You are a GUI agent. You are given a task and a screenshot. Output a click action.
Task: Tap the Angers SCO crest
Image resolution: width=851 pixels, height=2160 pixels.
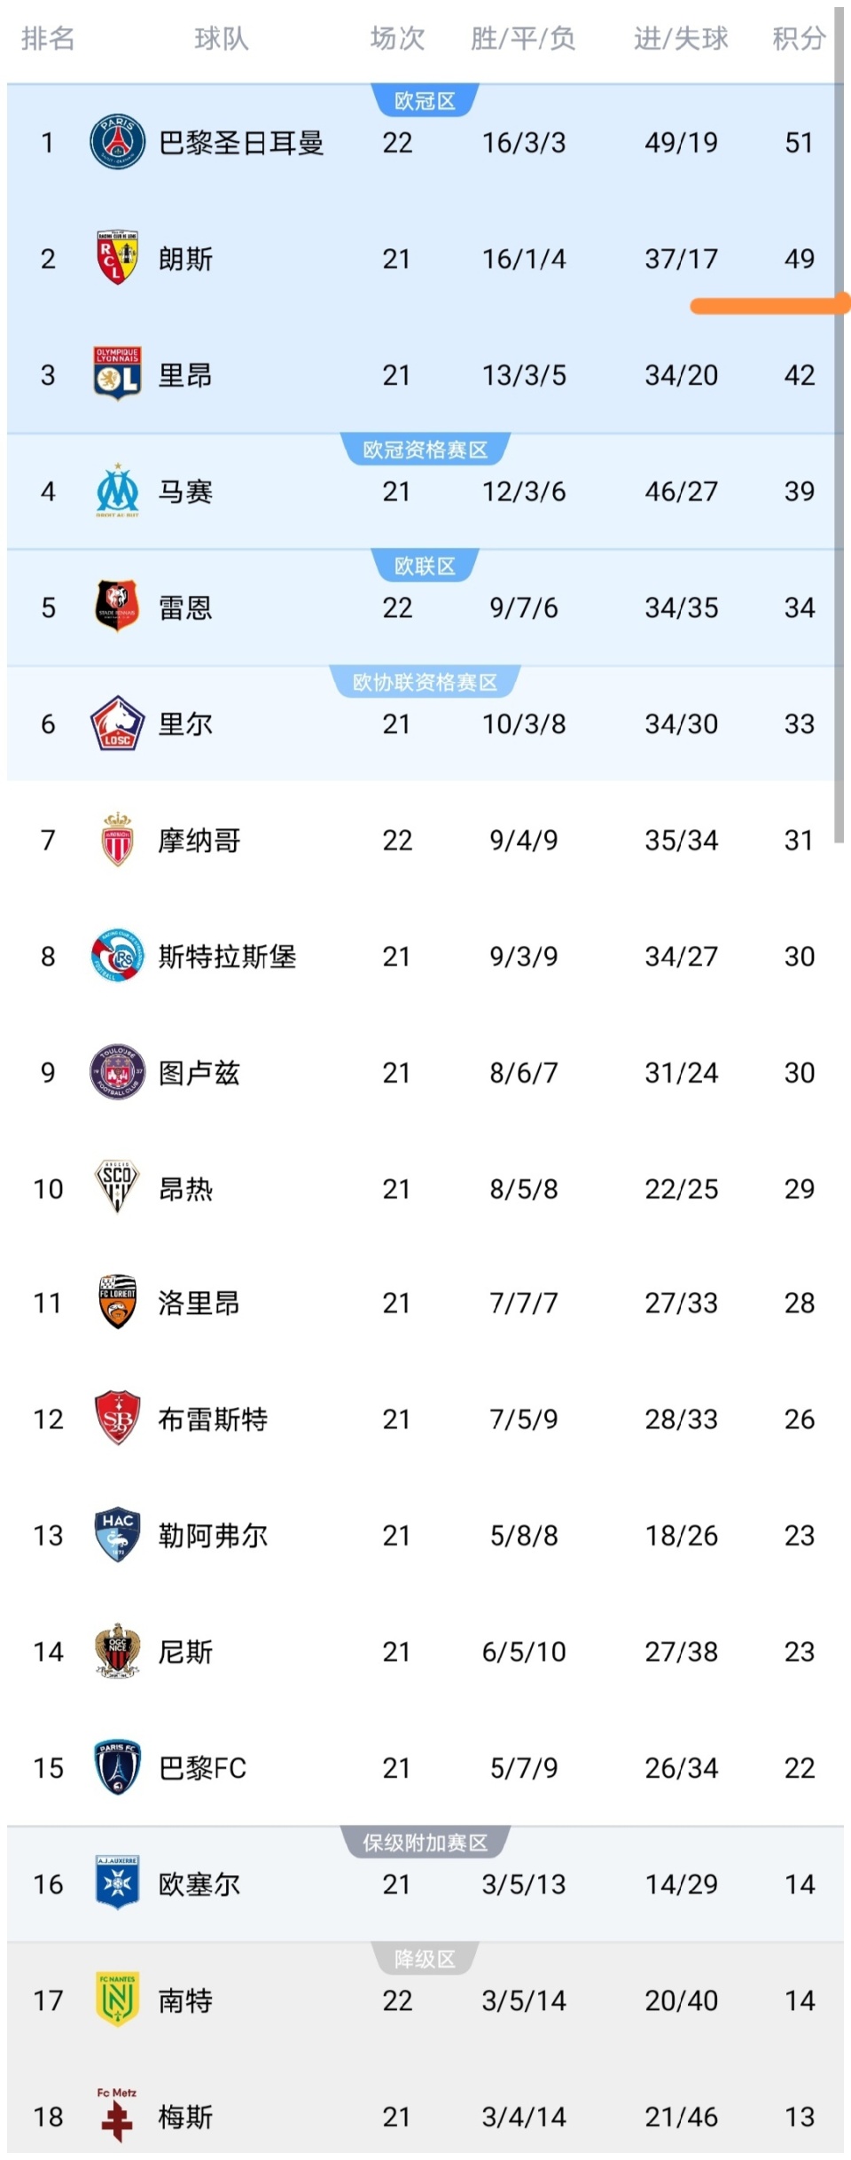tap(117, 1188)
